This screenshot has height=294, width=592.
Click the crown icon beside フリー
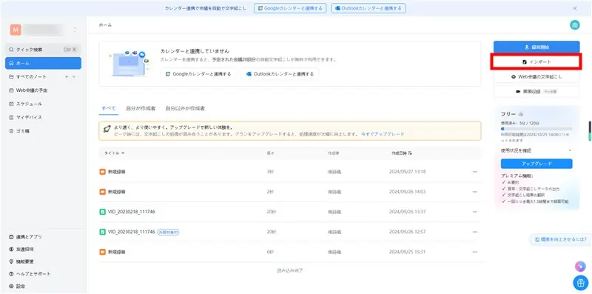[x=521, y=114]
